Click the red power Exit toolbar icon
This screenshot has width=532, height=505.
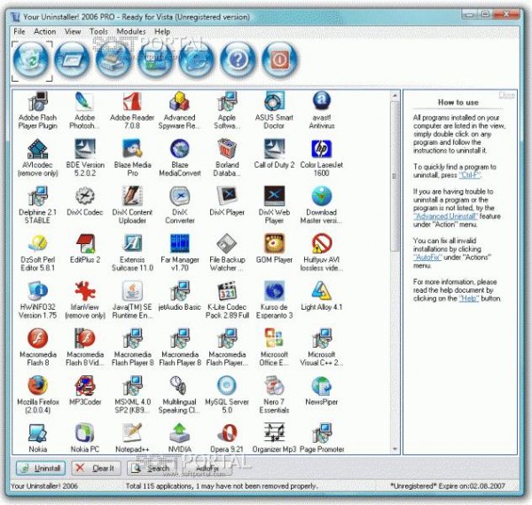pyautogui.click(x=279, y=60)
